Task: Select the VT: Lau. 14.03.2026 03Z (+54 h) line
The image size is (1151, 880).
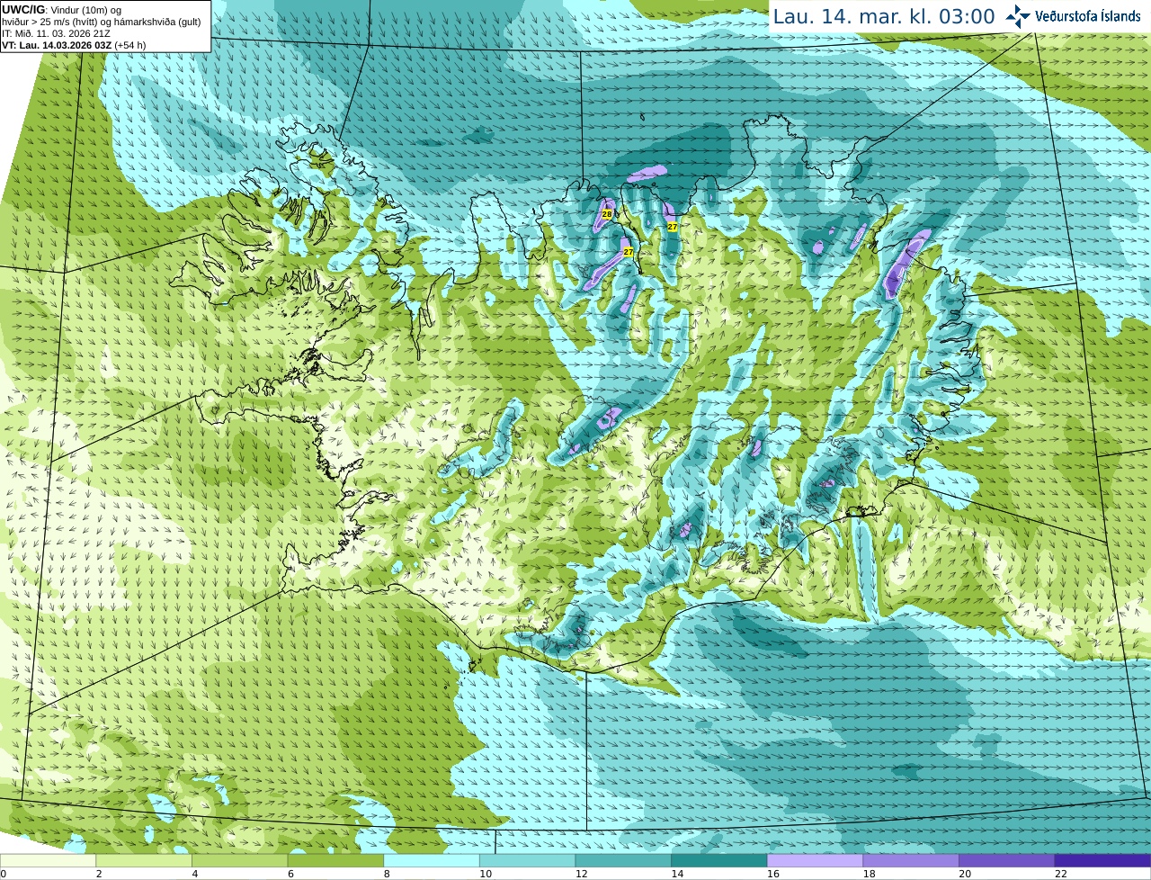Action: [x=74, y=45]
